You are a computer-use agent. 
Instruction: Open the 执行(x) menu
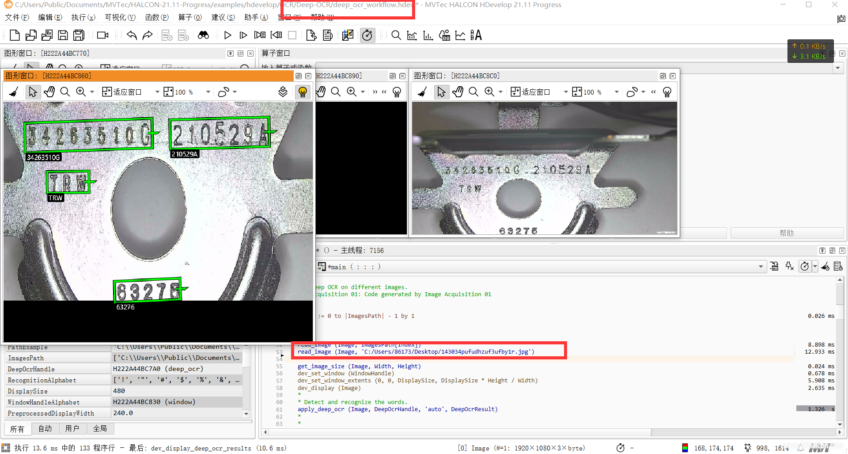(83, 17)
